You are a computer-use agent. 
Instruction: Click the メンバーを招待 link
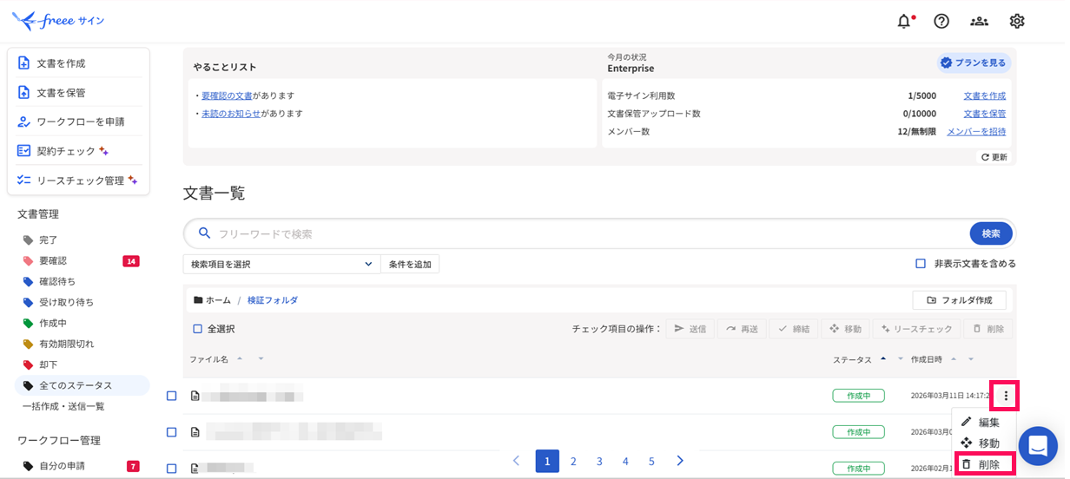976,132
